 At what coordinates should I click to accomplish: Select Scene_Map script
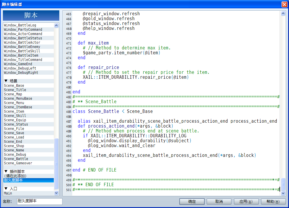pos(28,94)
